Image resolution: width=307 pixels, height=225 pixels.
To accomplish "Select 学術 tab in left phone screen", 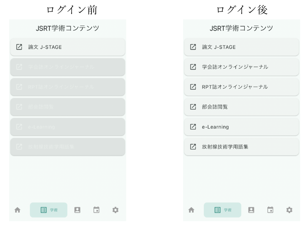I will (49, 210).
